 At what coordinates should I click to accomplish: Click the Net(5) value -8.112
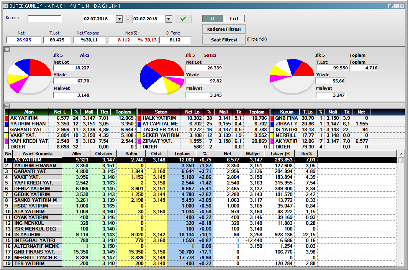[123, 40]
